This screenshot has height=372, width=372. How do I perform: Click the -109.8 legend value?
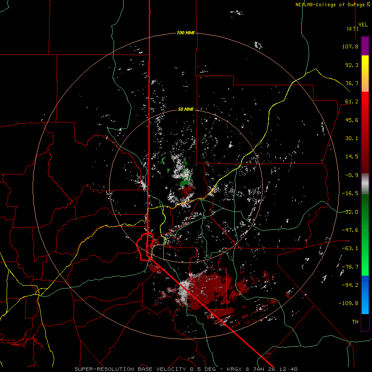pyautogui.click(x=348, y=303)
